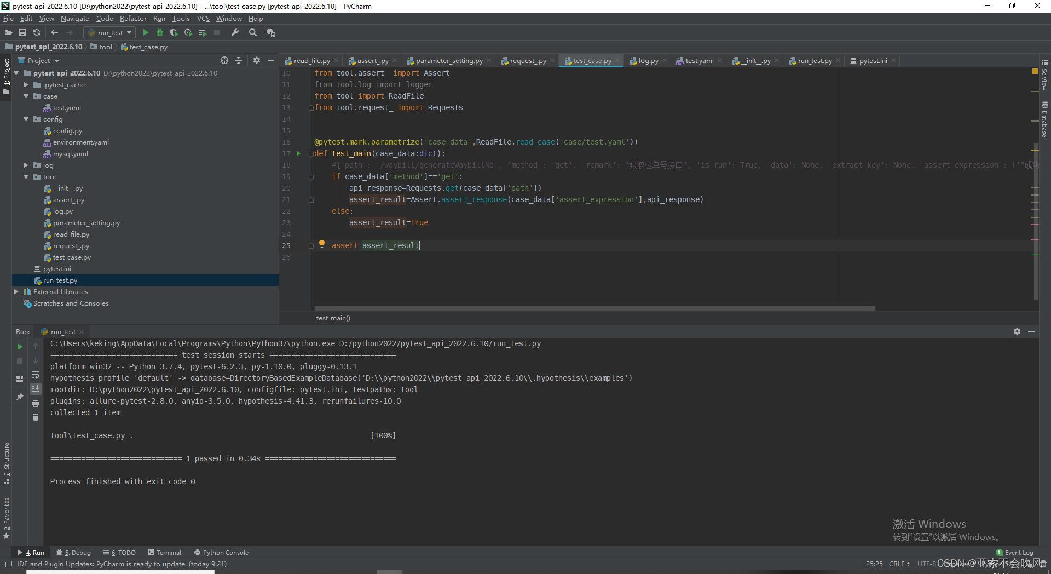The width and height of the screenshot is (1051, 574).
Task: Toggle the Structure tool window side tab
Action: click(7, 463)
